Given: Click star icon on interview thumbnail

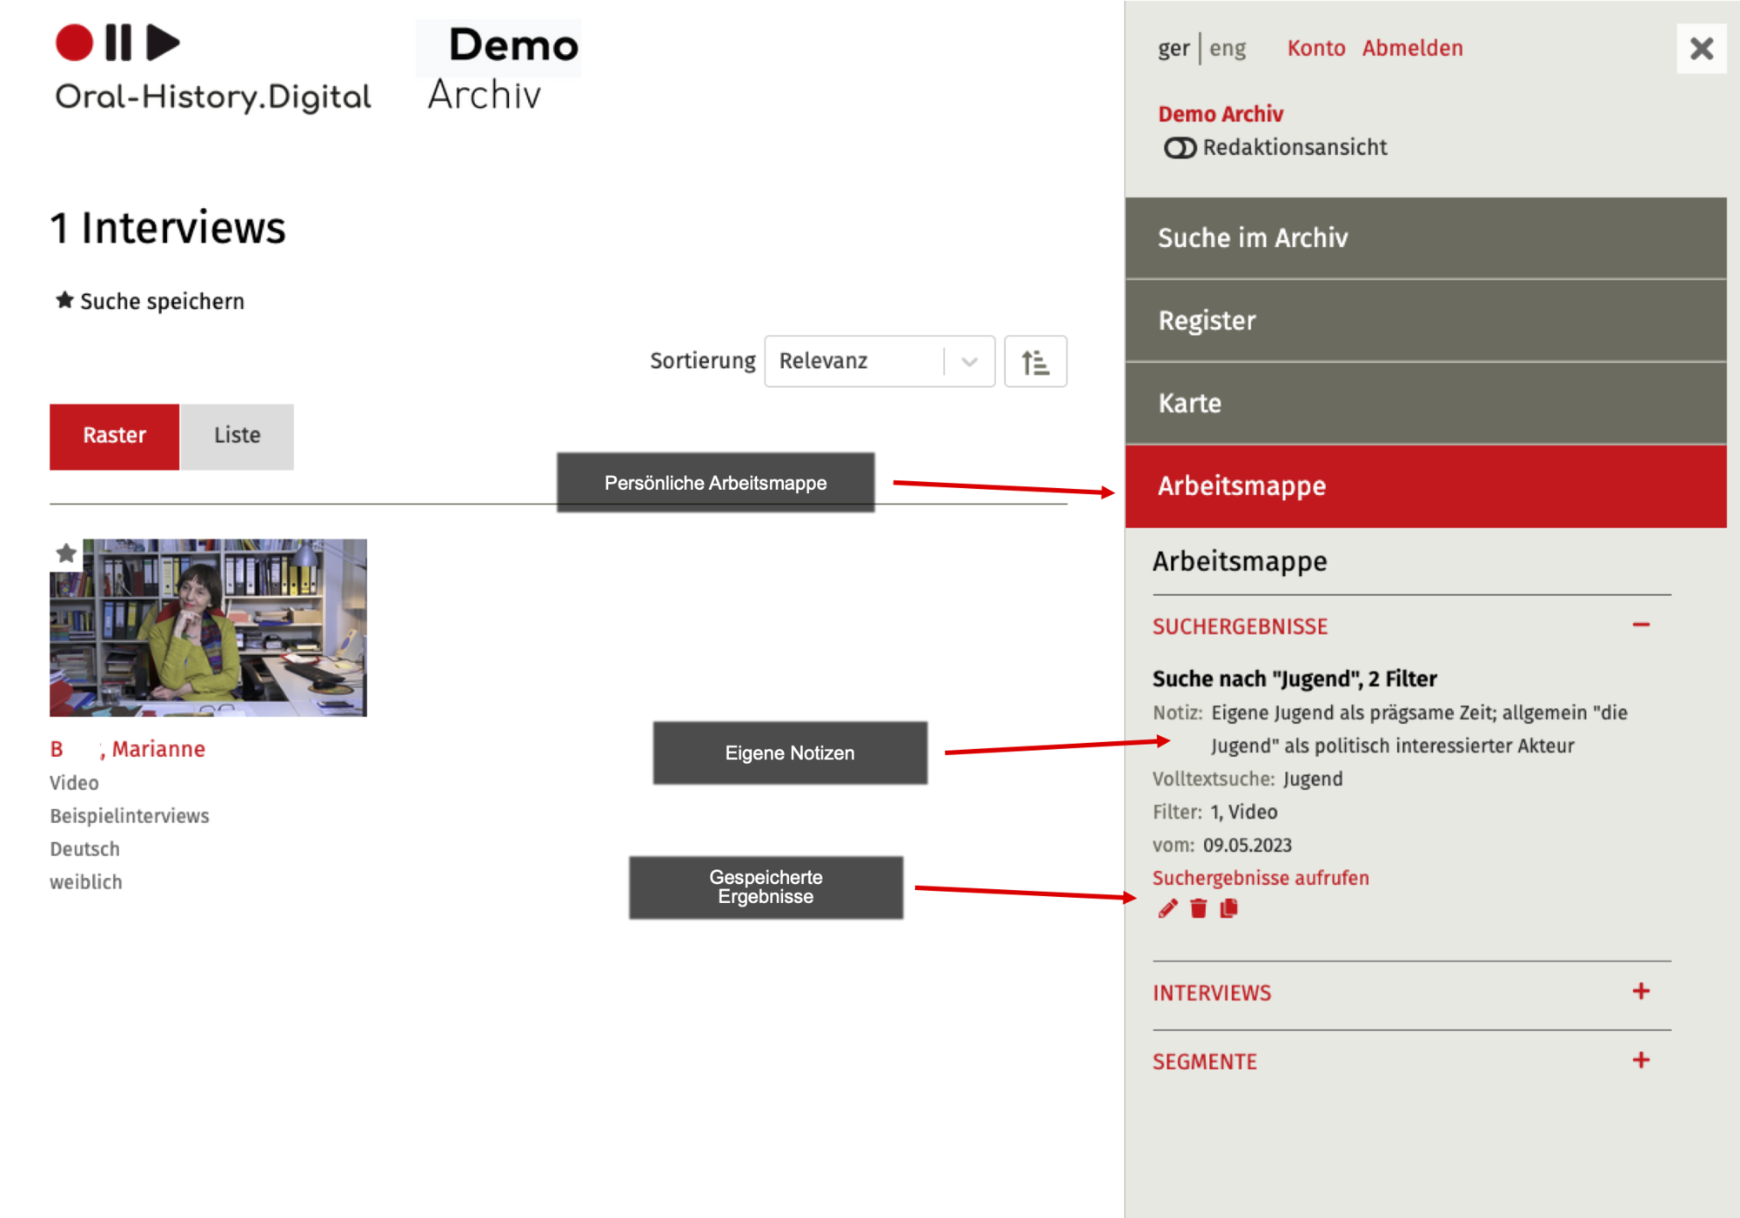Looking at the screenshot, I should point(66,553).
